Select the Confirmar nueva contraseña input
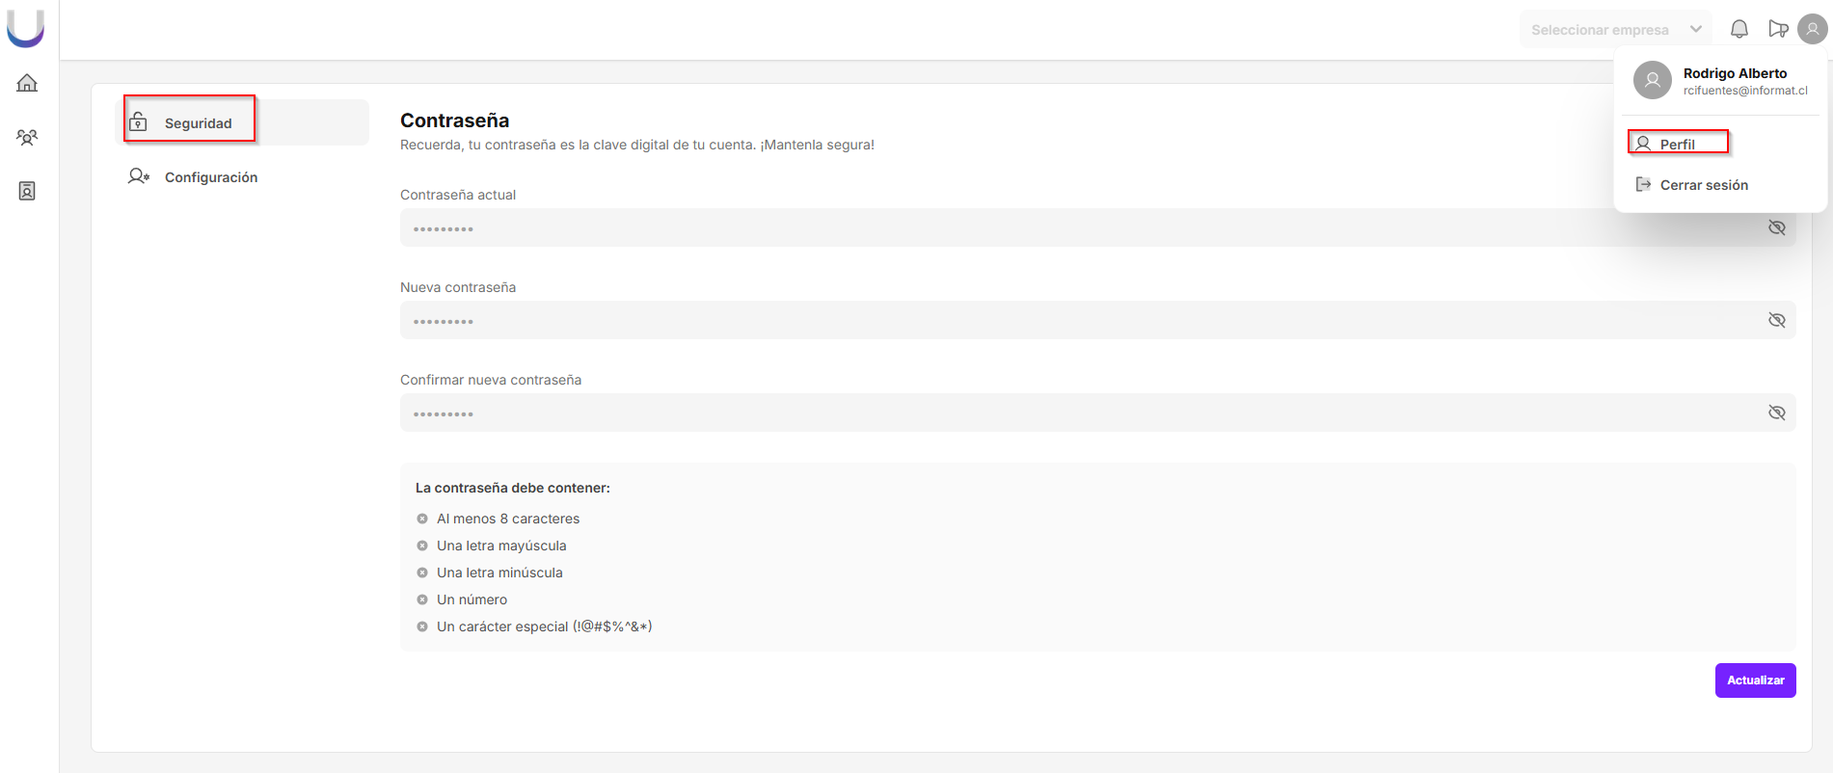This screenshot has height=773, width=1833. pos(1061,413)
